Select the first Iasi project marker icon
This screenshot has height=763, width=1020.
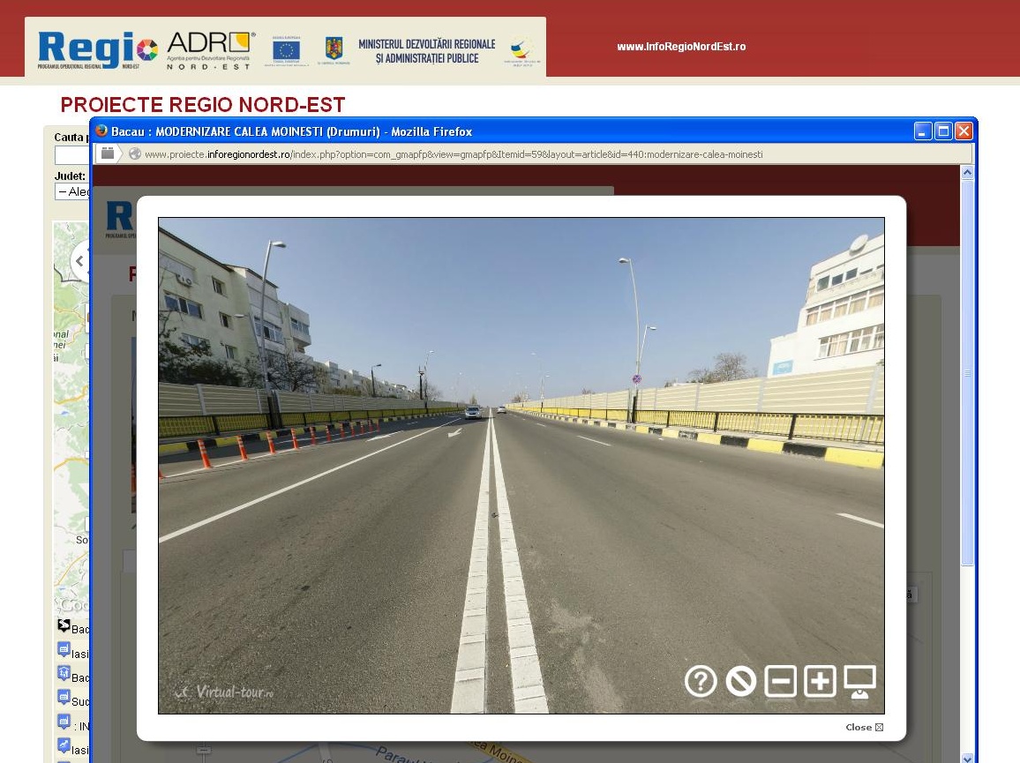64,650
